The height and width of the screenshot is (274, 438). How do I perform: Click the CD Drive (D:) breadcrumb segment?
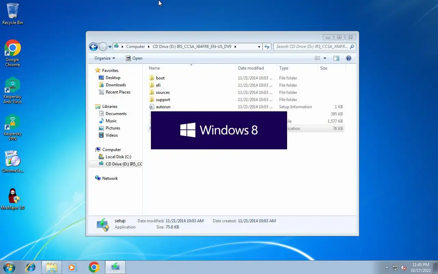[192, 47]
